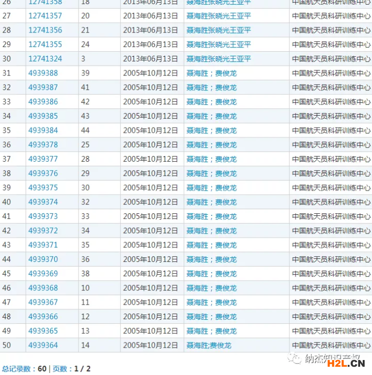Click the 12741356 record link
The image size is (372, 375).
pos(45,30)
